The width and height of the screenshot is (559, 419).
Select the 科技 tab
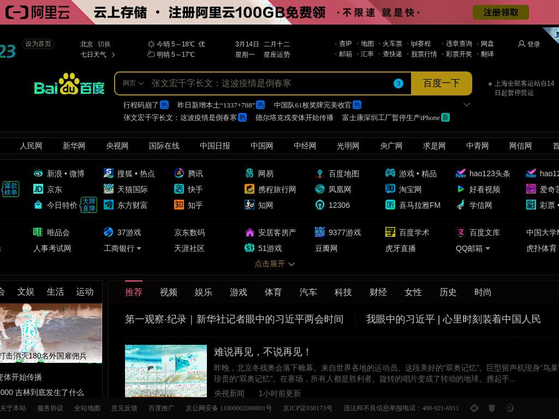[343, 292]
